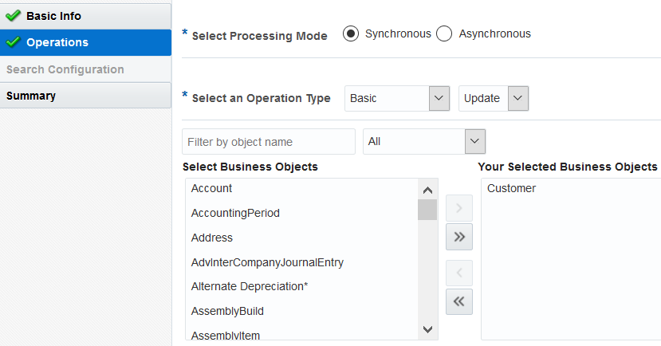661x346 pixels.
Task: Click the move-all-right double arrow button
Action: point(459,237)
